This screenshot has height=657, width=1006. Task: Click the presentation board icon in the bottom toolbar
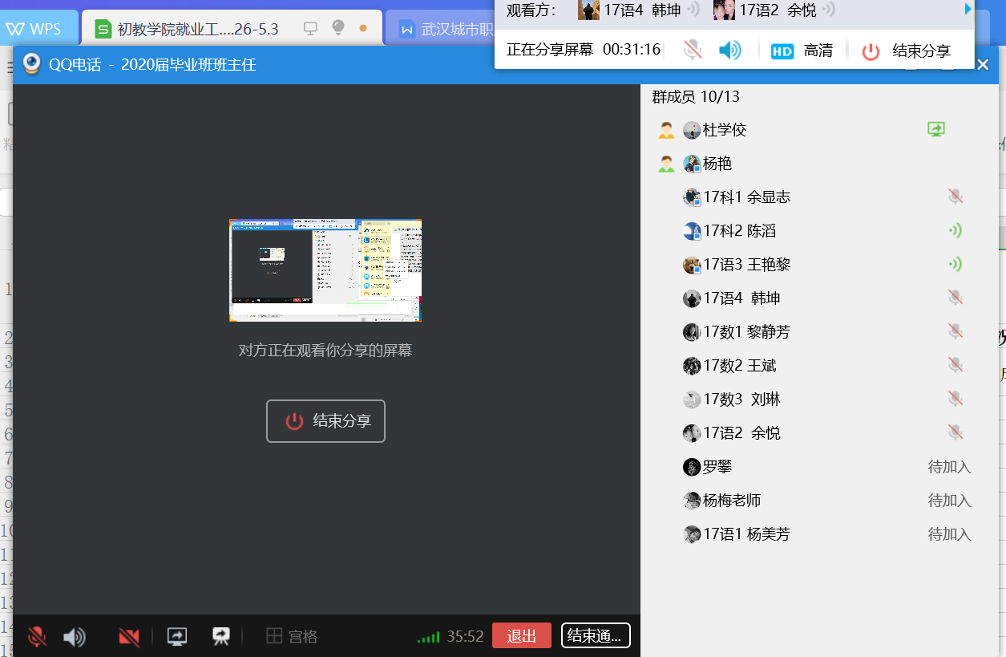click(221, 636)
